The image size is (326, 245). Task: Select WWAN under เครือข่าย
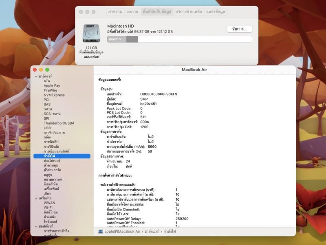coord(49,203)
